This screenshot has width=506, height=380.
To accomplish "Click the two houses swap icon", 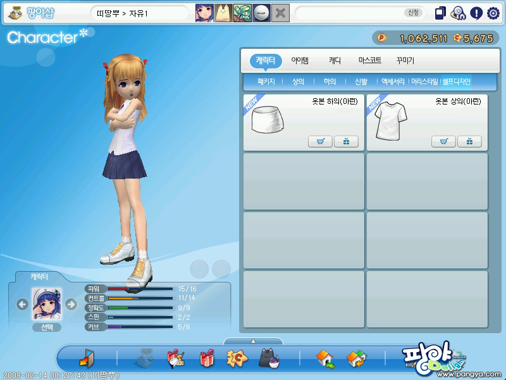I will click(357, 358).
